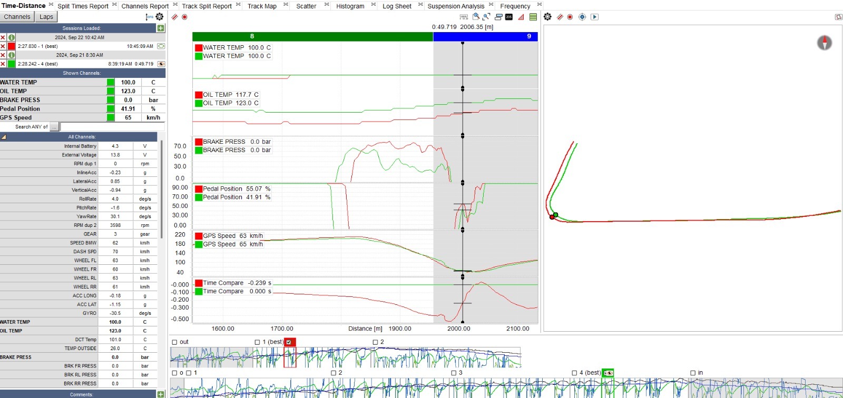Click the red diagonal lines icon left of the chart toolbar
This screenshot has height=398, width=843.
coord(175,17)
